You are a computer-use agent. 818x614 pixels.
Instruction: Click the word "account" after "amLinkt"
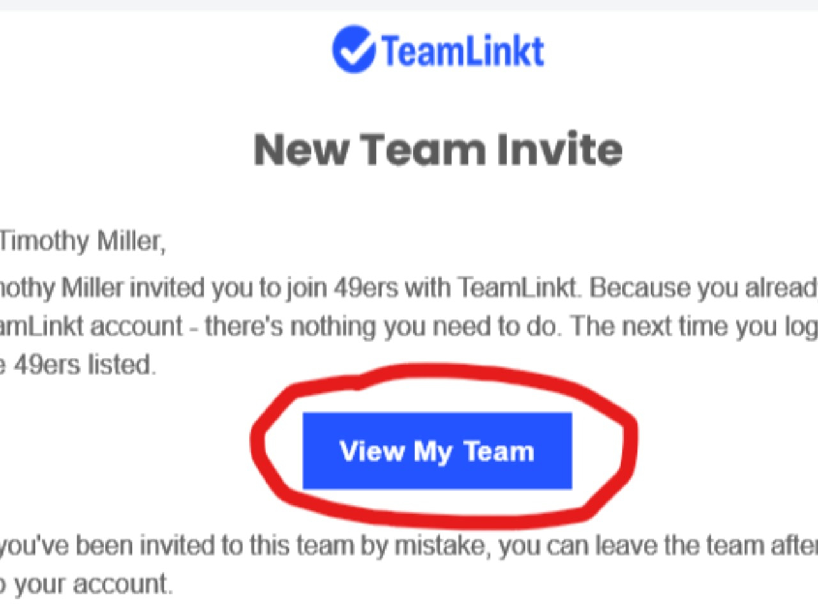[x=137, y=326]
